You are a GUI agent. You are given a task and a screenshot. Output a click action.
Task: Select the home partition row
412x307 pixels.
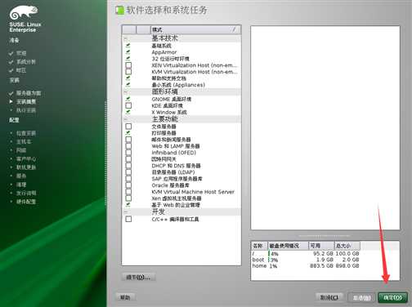[306, 265]
